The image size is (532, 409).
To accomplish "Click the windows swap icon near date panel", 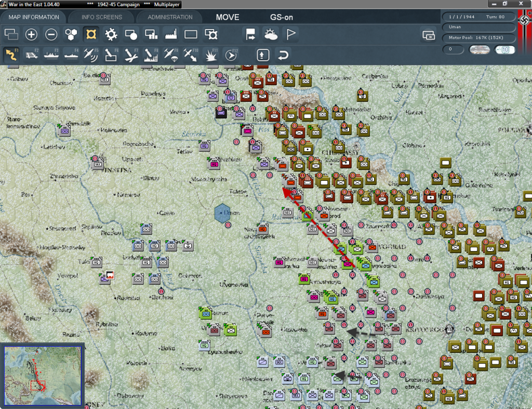I will (429, 35).
